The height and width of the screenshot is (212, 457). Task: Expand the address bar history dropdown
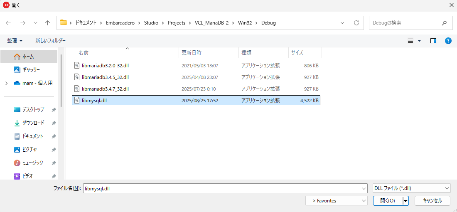pos(342,23)
